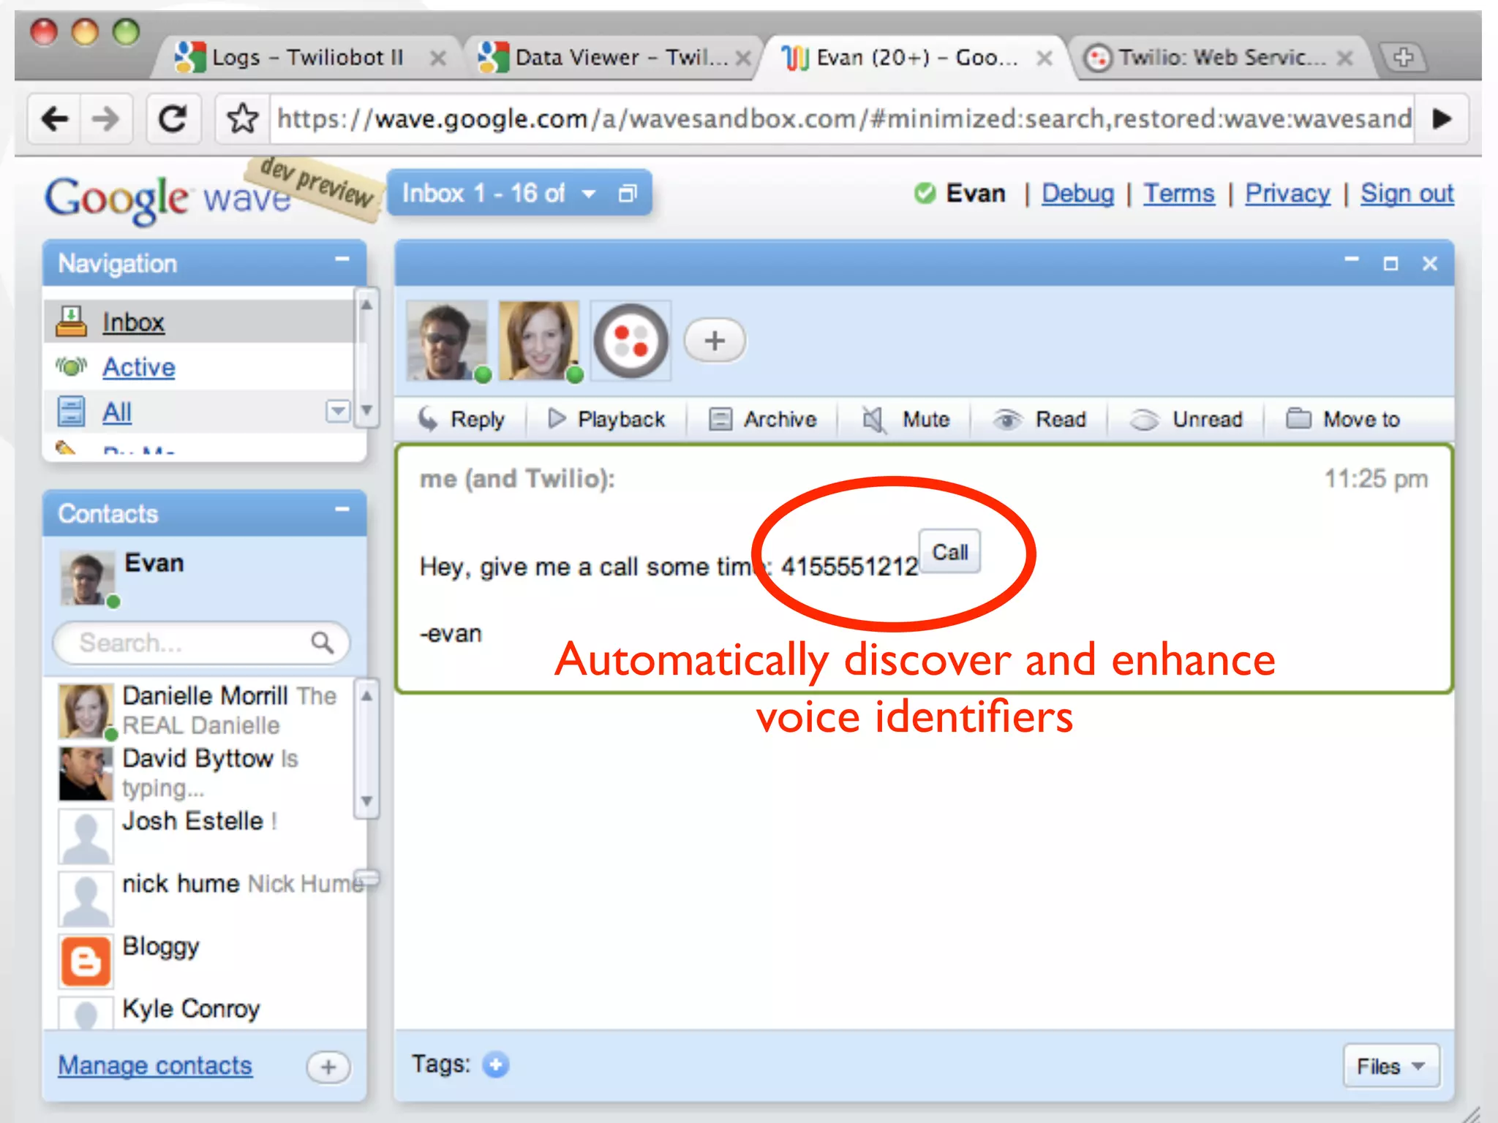Select contact Josh Estelle
This screenshot has height=1123, width=1498.
click(x=205, y=835)
